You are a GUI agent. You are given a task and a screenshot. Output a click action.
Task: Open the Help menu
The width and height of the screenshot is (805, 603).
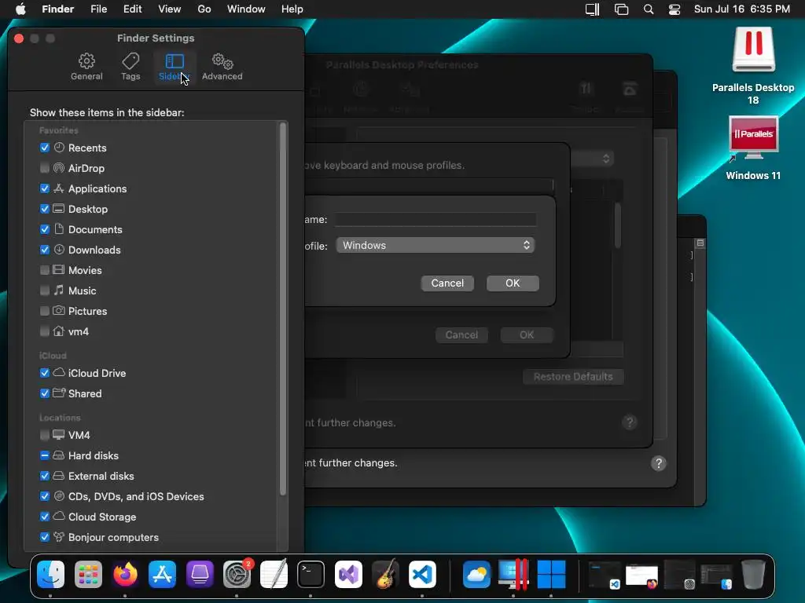(x=292, y=9)
